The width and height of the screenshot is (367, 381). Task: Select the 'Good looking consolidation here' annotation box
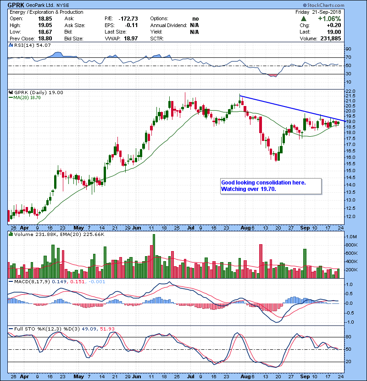(271, 186)
